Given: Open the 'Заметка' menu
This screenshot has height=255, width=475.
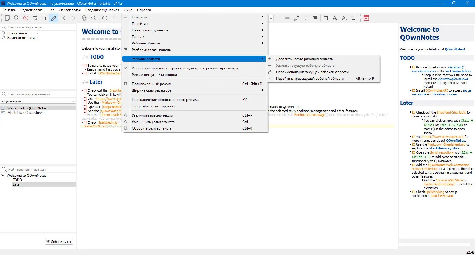Looking at the screenshot, I should (9, 10).
